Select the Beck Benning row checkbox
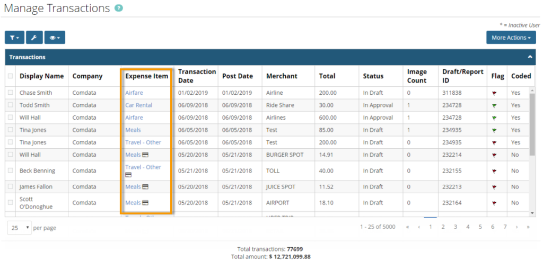Image resolution: width=543 pixels, height=261 pixels. 11,171
